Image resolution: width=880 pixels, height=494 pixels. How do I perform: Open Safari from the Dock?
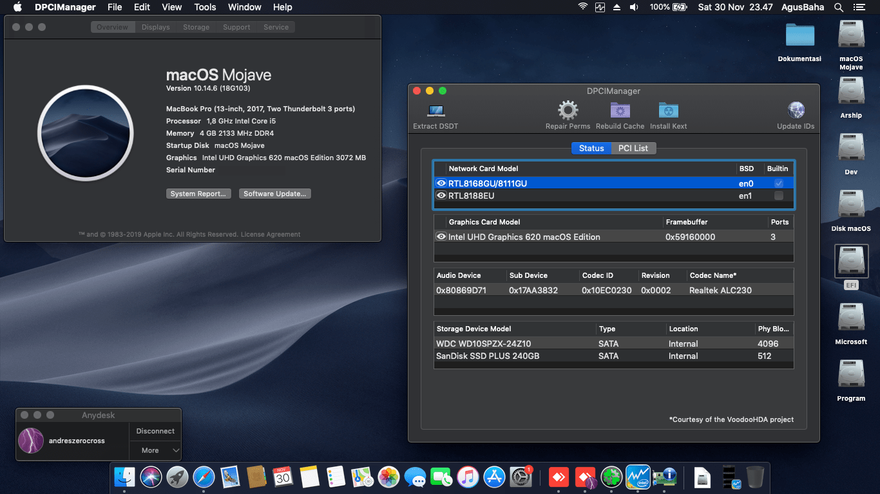coord(204,477)
